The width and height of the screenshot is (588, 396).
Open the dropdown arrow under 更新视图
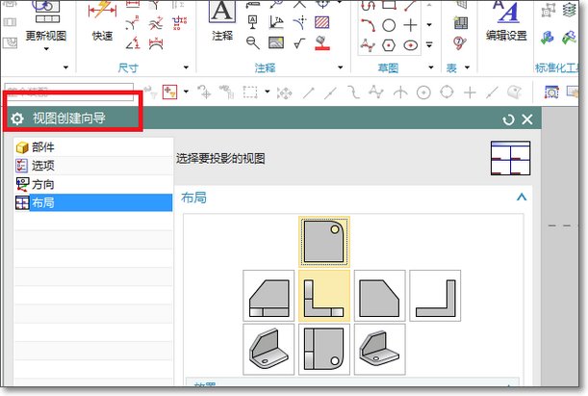(x=46, y=49)
